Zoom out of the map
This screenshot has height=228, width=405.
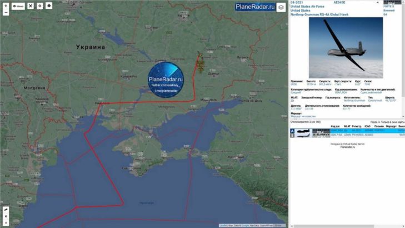[5, 12]
